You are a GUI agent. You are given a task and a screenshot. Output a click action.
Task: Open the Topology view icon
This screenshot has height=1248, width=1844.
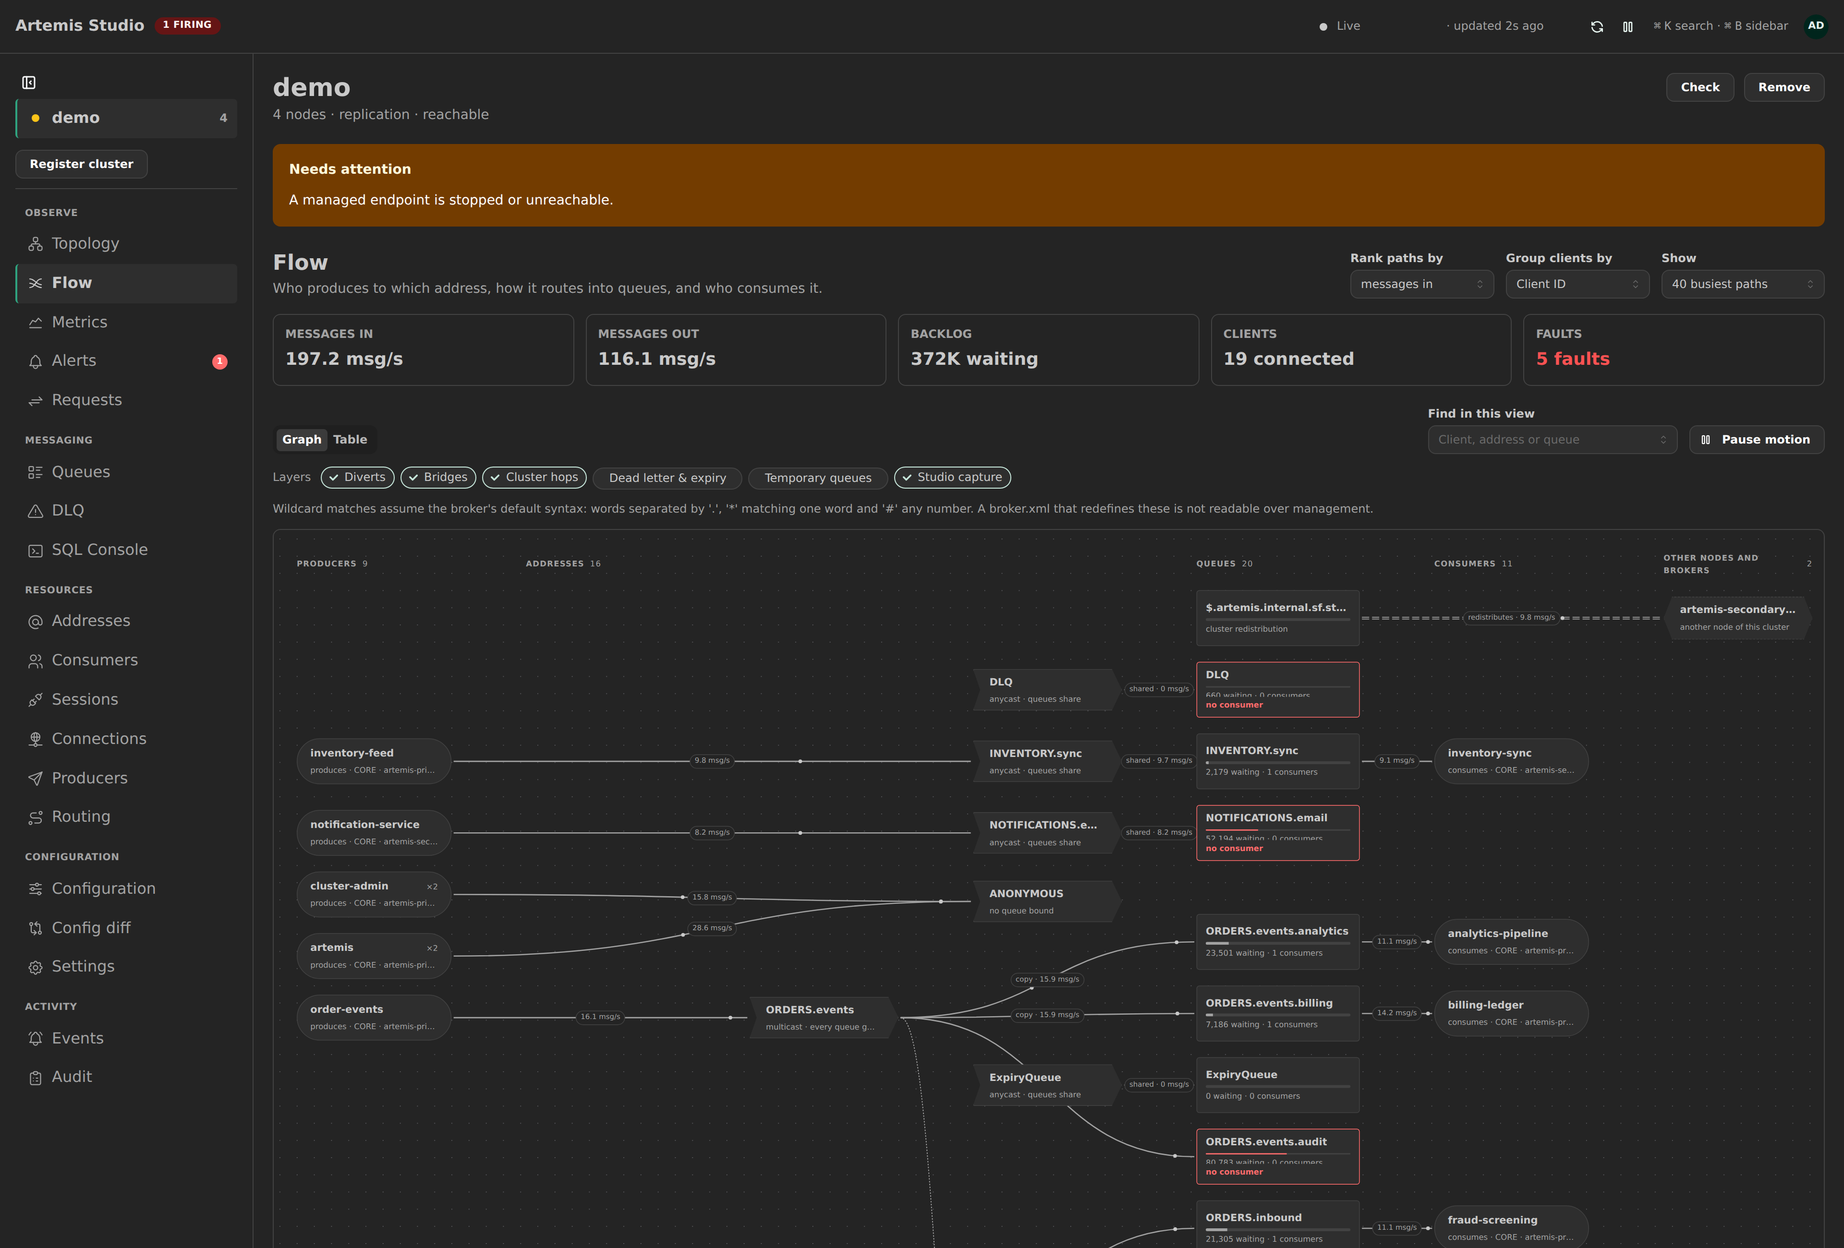point(35,244)
